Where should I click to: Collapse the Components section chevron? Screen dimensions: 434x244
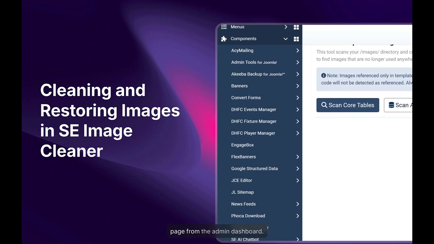[x=285, y=39]
